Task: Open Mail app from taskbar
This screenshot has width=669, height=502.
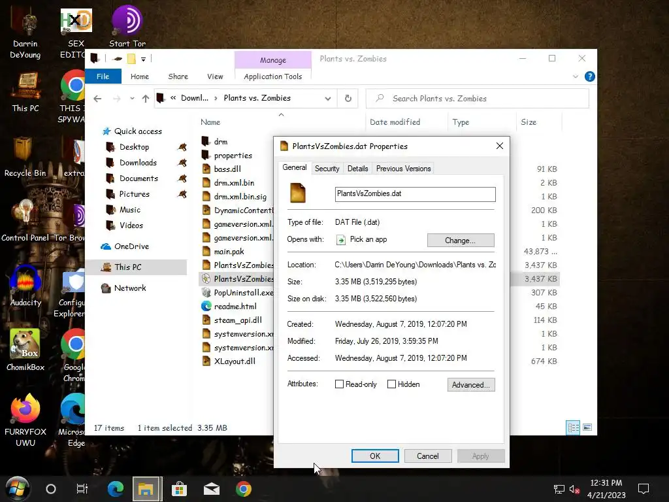Action: point(211,489)
